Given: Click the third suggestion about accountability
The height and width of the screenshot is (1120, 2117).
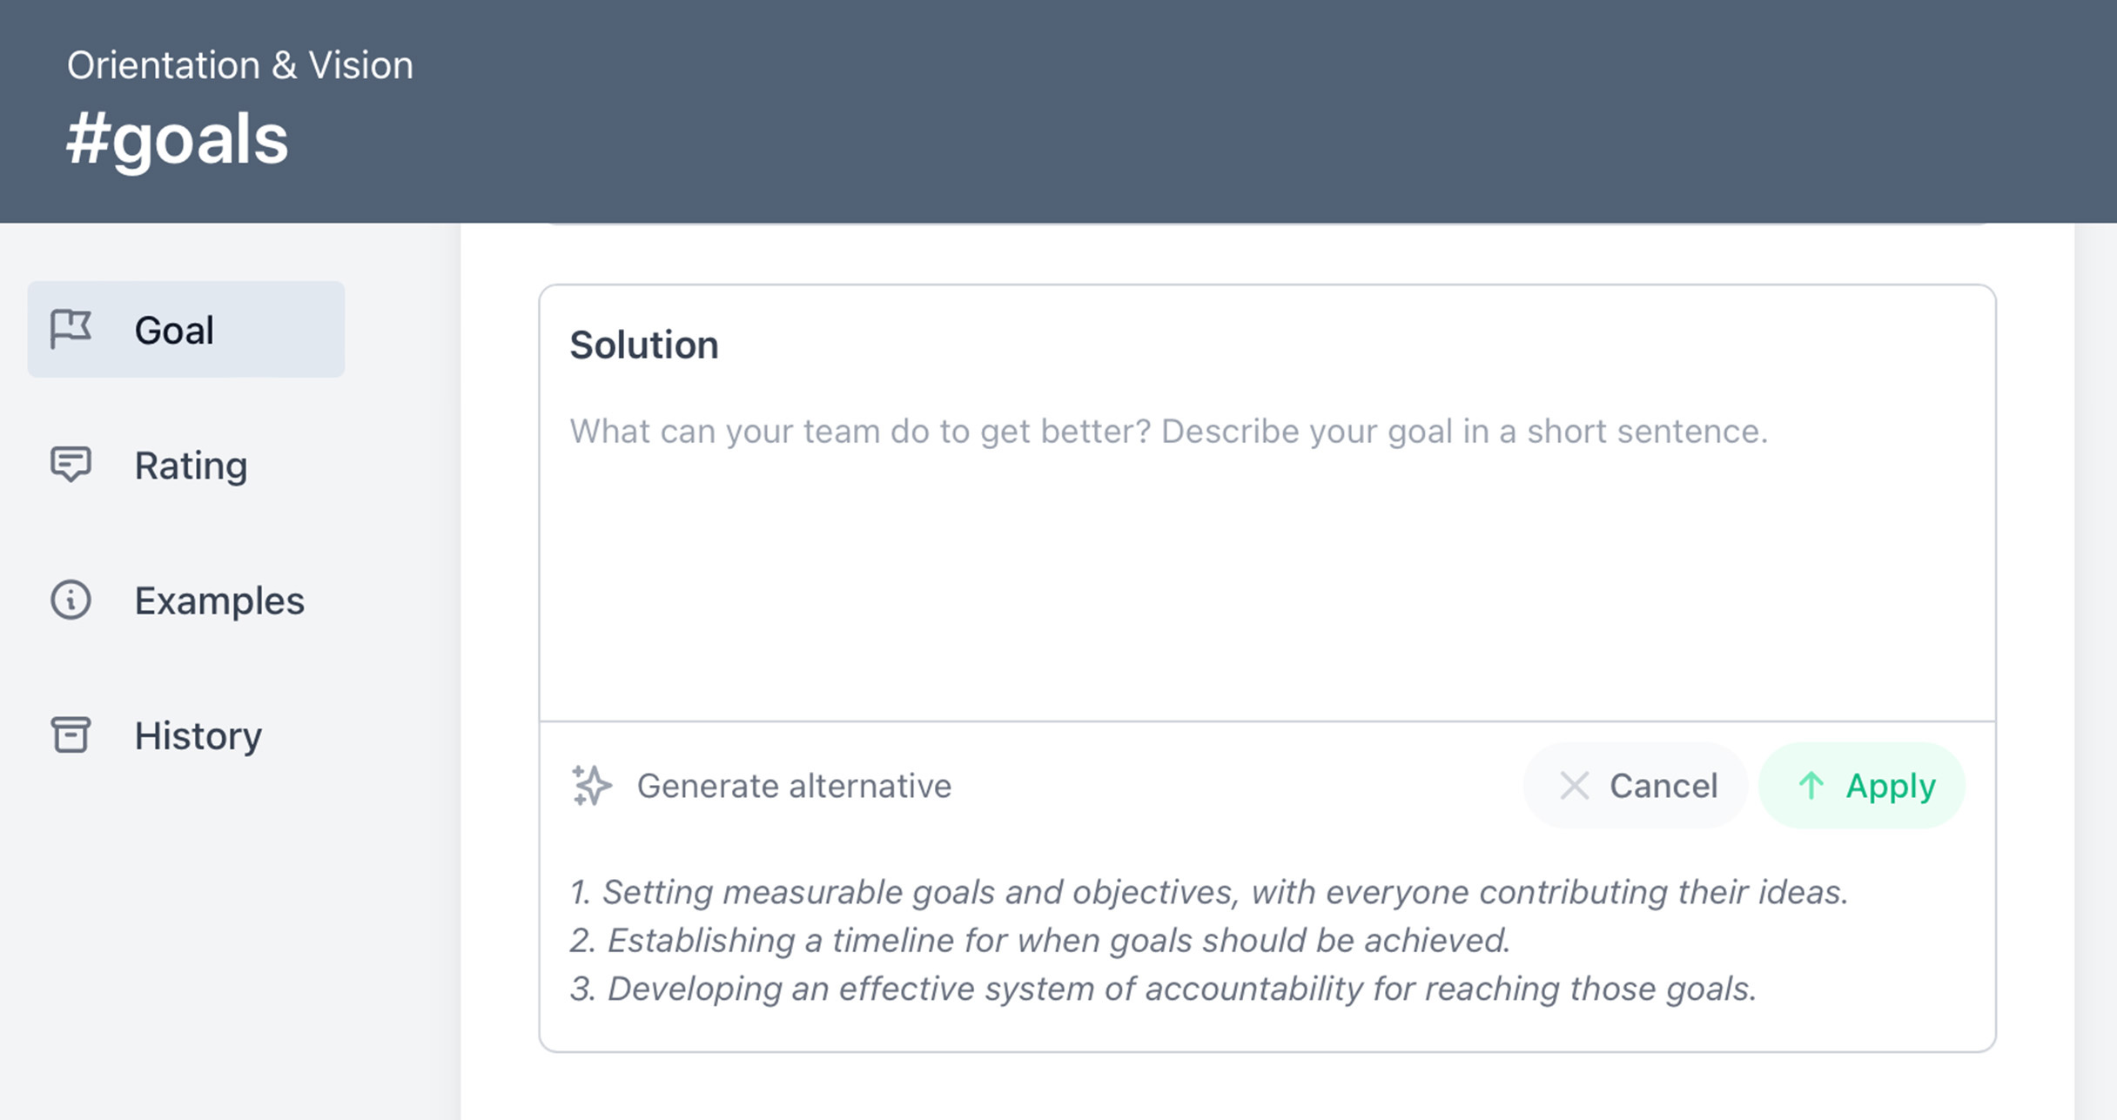Looking at the screenshot, I should coord(1163,989).
